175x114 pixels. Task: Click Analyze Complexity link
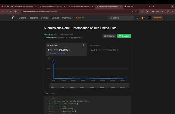point(57,53)
